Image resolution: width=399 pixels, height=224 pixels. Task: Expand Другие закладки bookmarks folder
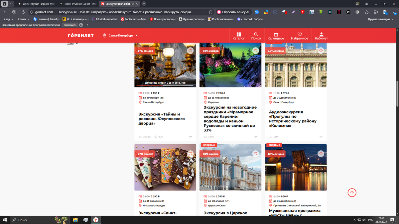[381, 19]
